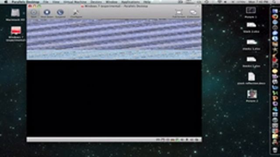Open the Window menu
The width and height of the screenshot is (280, 157).
tap(112, 2)
